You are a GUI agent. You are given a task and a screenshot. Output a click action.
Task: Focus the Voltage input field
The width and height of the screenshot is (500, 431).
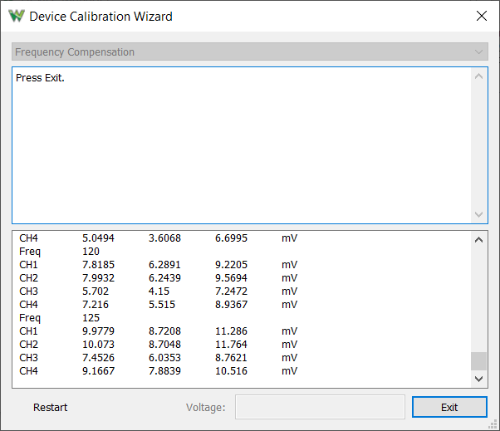(x=320, y=407)
